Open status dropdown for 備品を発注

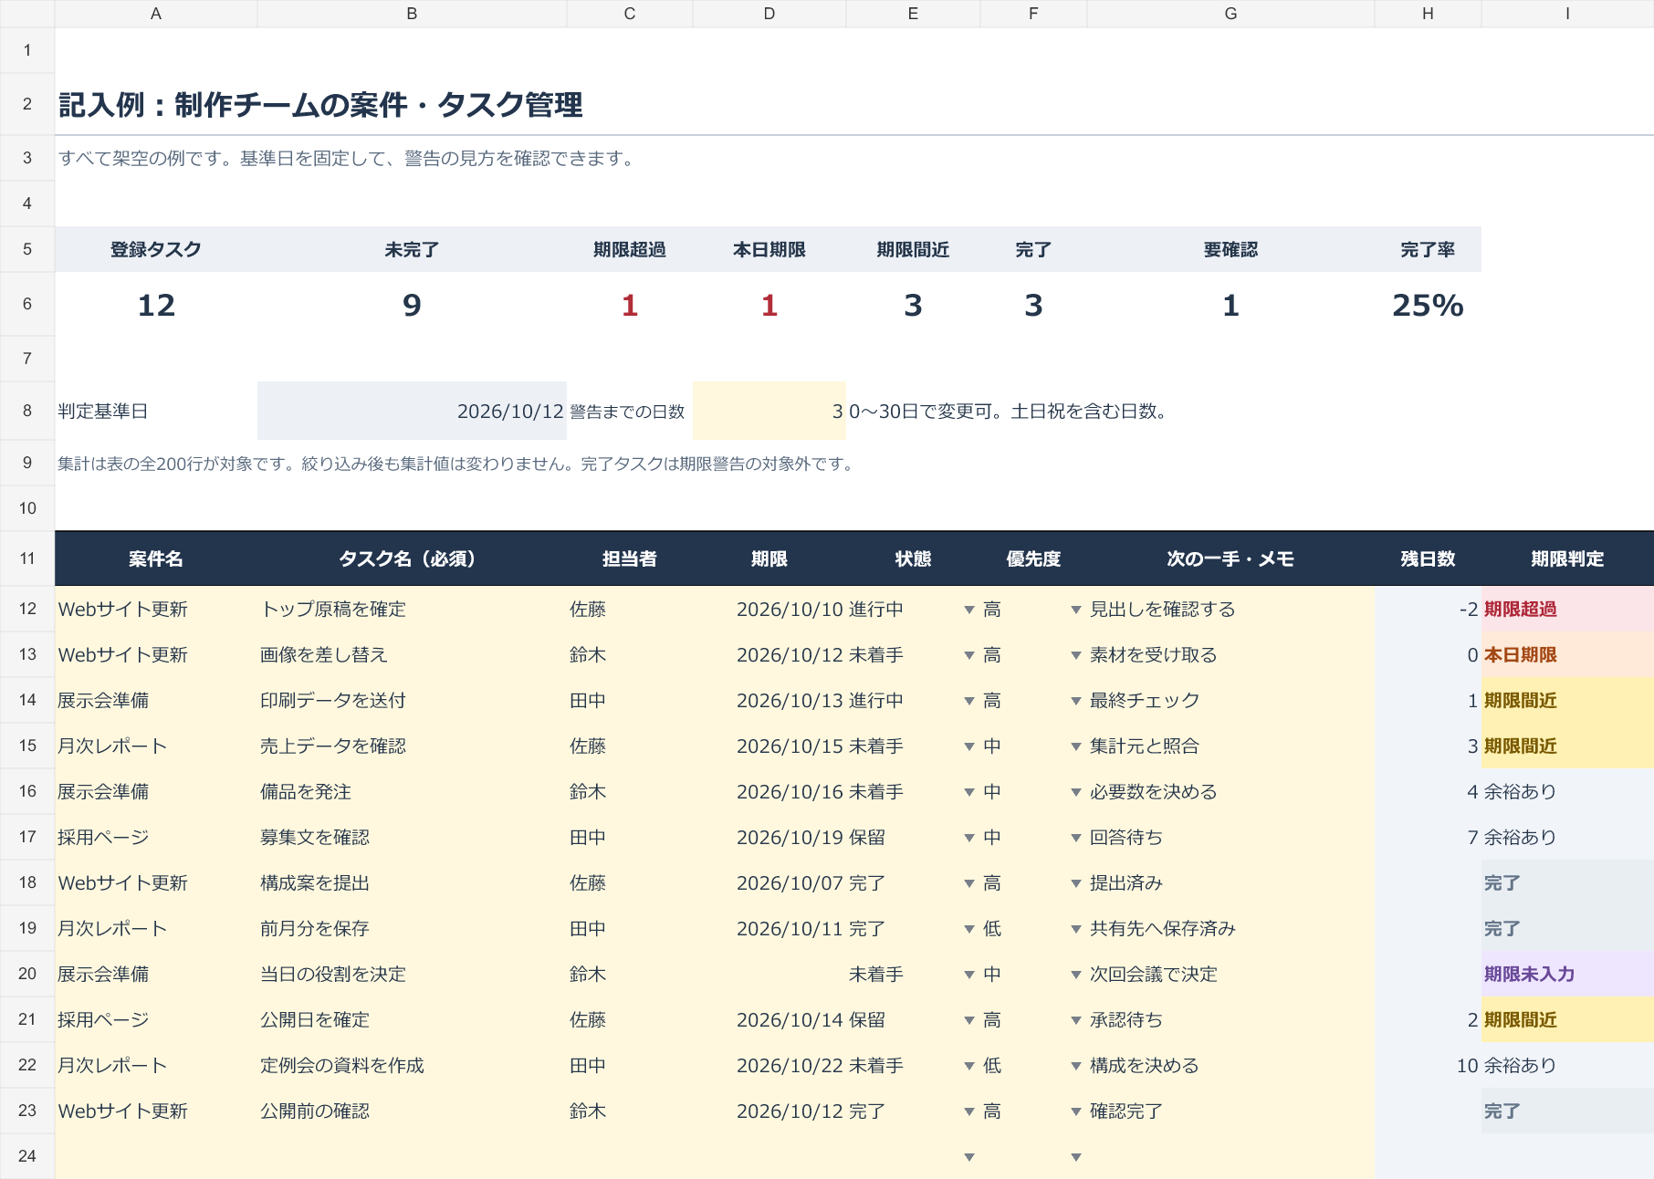[x=969, y=792]
